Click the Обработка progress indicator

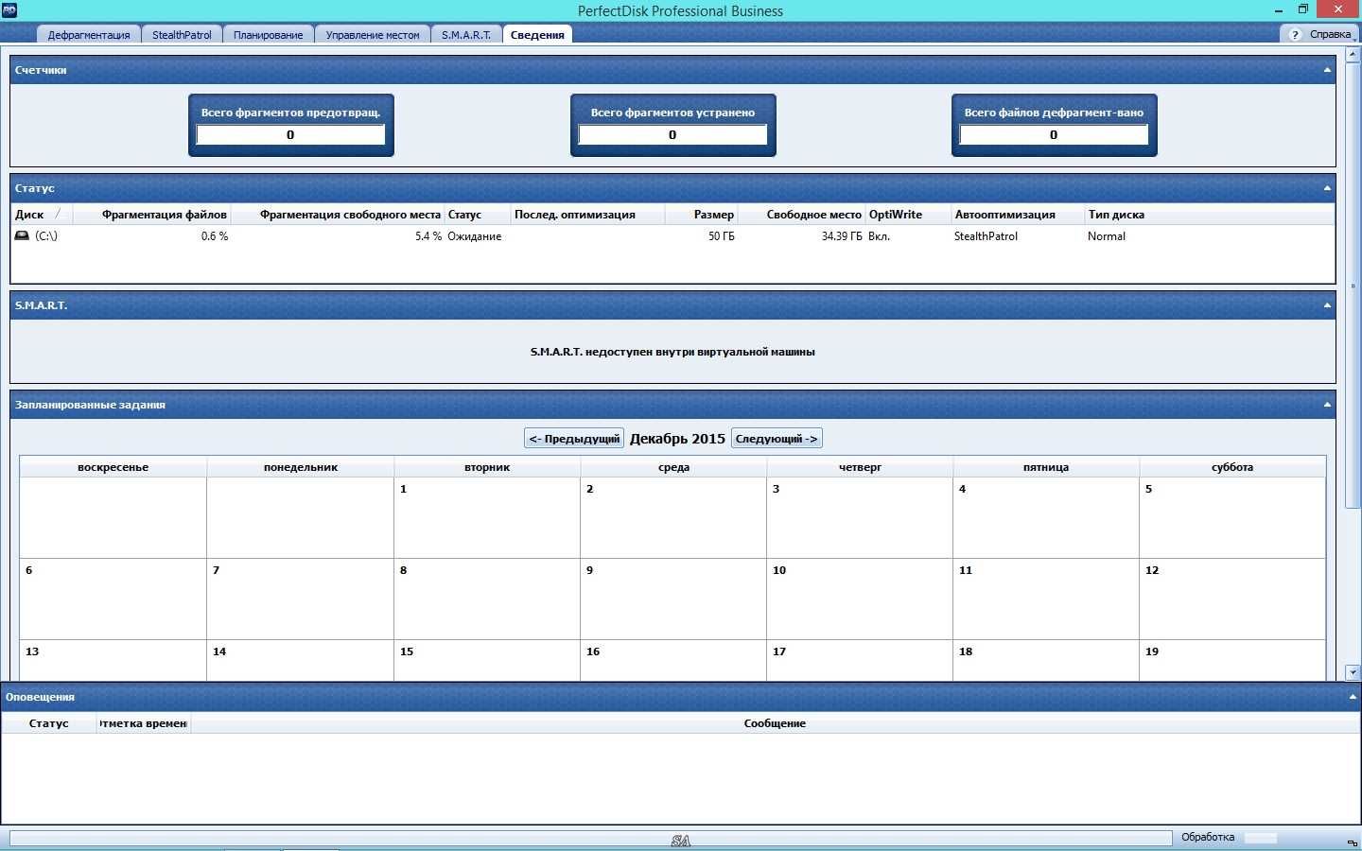1261,838
